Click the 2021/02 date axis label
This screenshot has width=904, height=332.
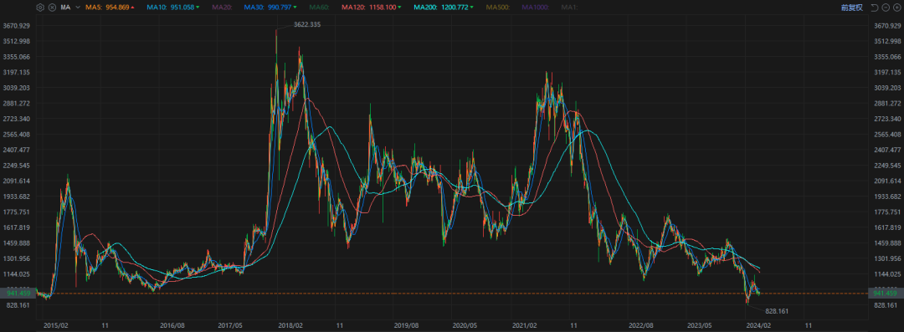click(524, 325)
